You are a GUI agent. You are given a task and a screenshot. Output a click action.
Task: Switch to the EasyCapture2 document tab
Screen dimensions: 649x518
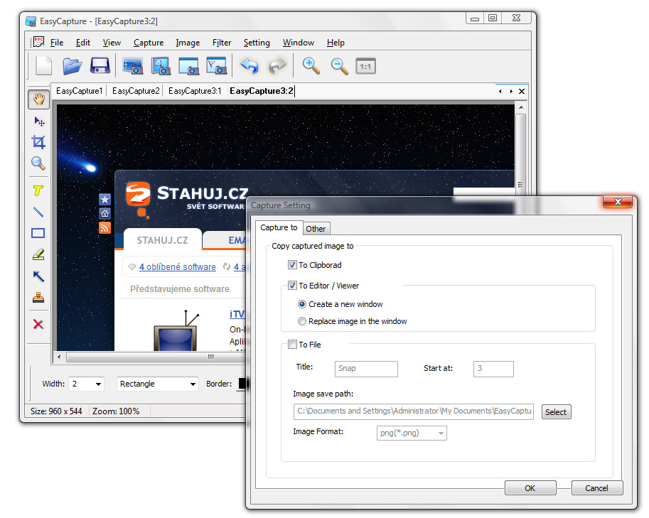click(x=136, y=91)
